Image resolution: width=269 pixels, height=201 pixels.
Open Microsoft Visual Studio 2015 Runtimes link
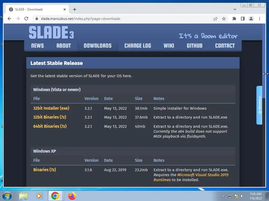(191, 177)
